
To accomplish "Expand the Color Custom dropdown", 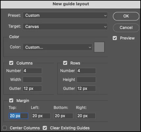I will tap(58, 47).
